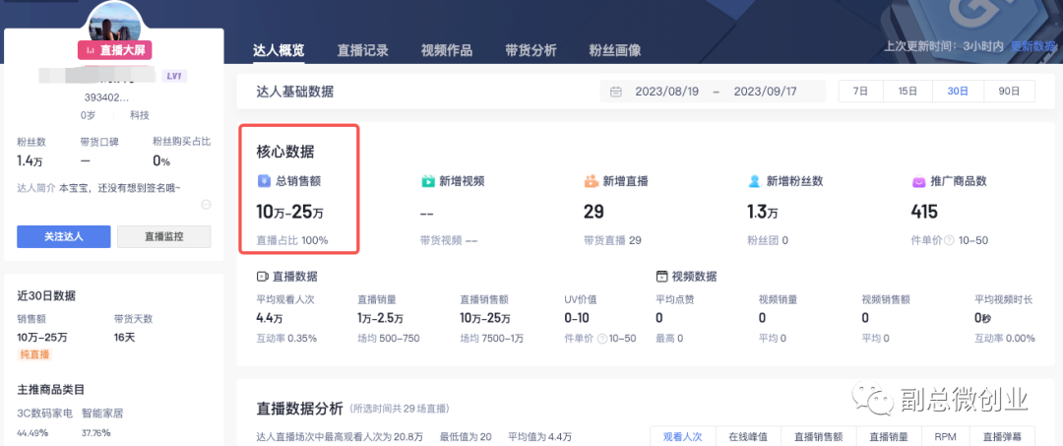Click the 带货直播 29 text
Screen dimensions: 1063x446
612,240
